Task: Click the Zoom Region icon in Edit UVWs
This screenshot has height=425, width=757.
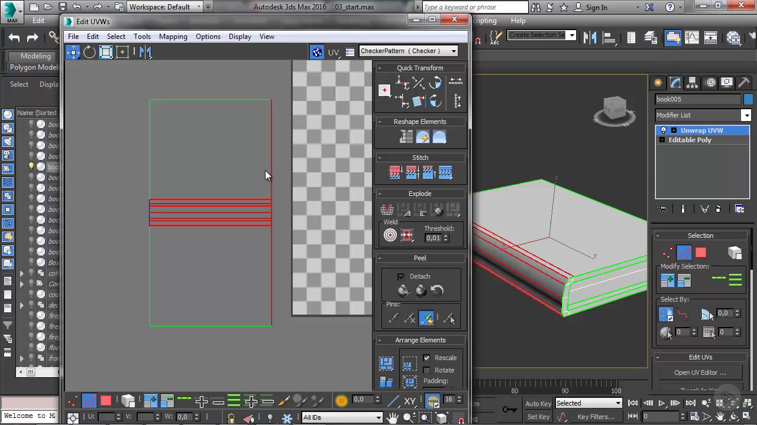Action: (x=425, y=418)
